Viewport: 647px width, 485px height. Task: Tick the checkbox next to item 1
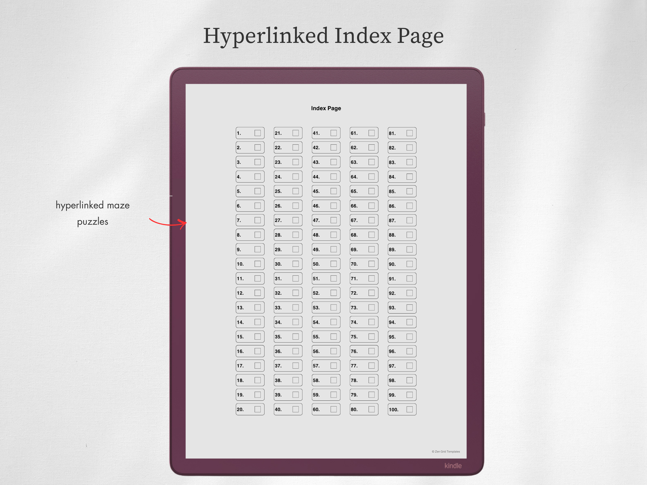(258, 133)
